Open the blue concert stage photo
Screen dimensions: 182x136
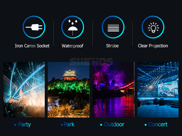(x=158, y=90)
